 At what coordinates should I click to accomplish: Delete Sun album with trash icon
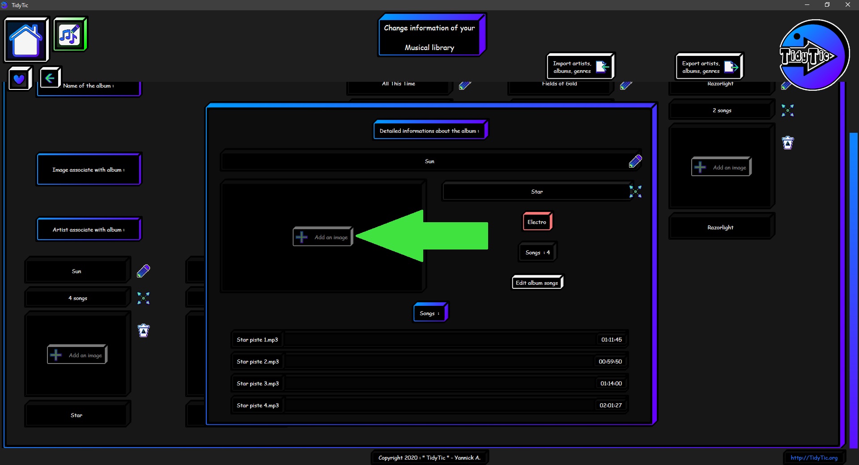[144, 331]
